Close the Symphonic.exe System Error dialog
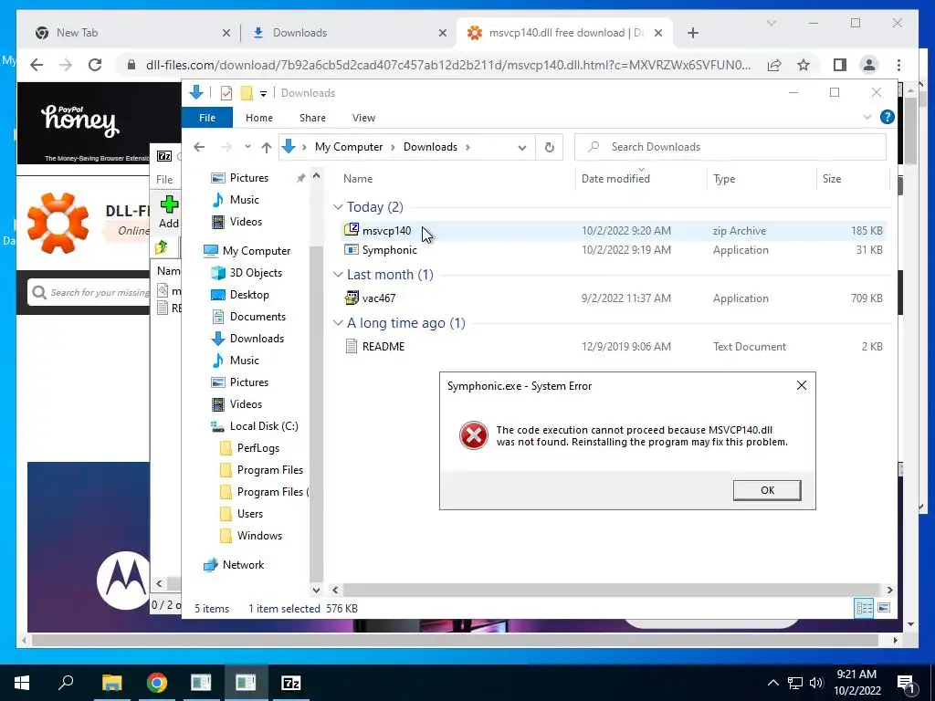Viewport: 935px width, 701px height. tap(802, 386)
